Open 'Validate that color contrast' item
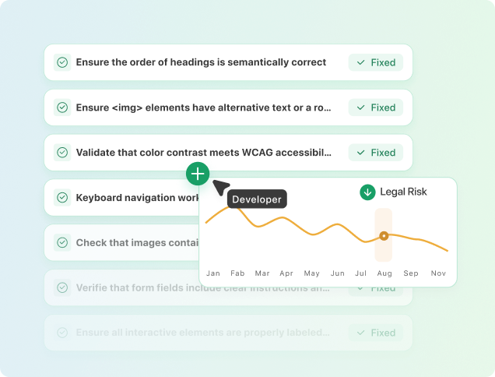Viewport: 495px width, 377px height. pos(204,153)
